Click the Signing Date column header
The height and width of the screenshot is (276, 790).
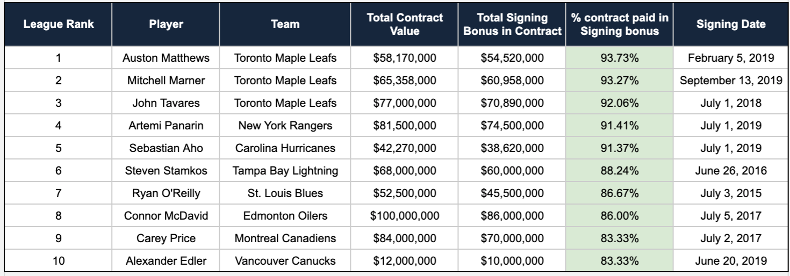pyautogui.click(x=731, y=24)
